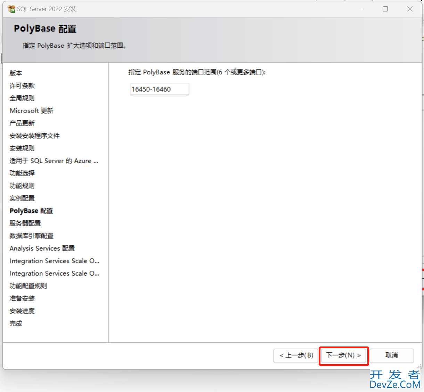Select the 准备安装 step
Viewport: 424px width, 392px height.
pyautogui.click(x=22, y=298)
